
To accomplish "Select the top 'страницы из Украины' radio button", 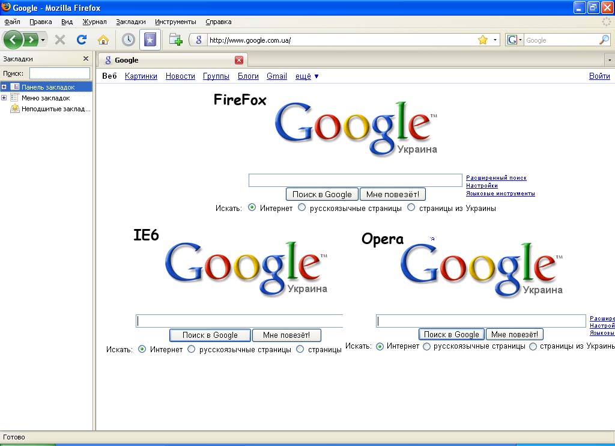I will tap(411, 207).
